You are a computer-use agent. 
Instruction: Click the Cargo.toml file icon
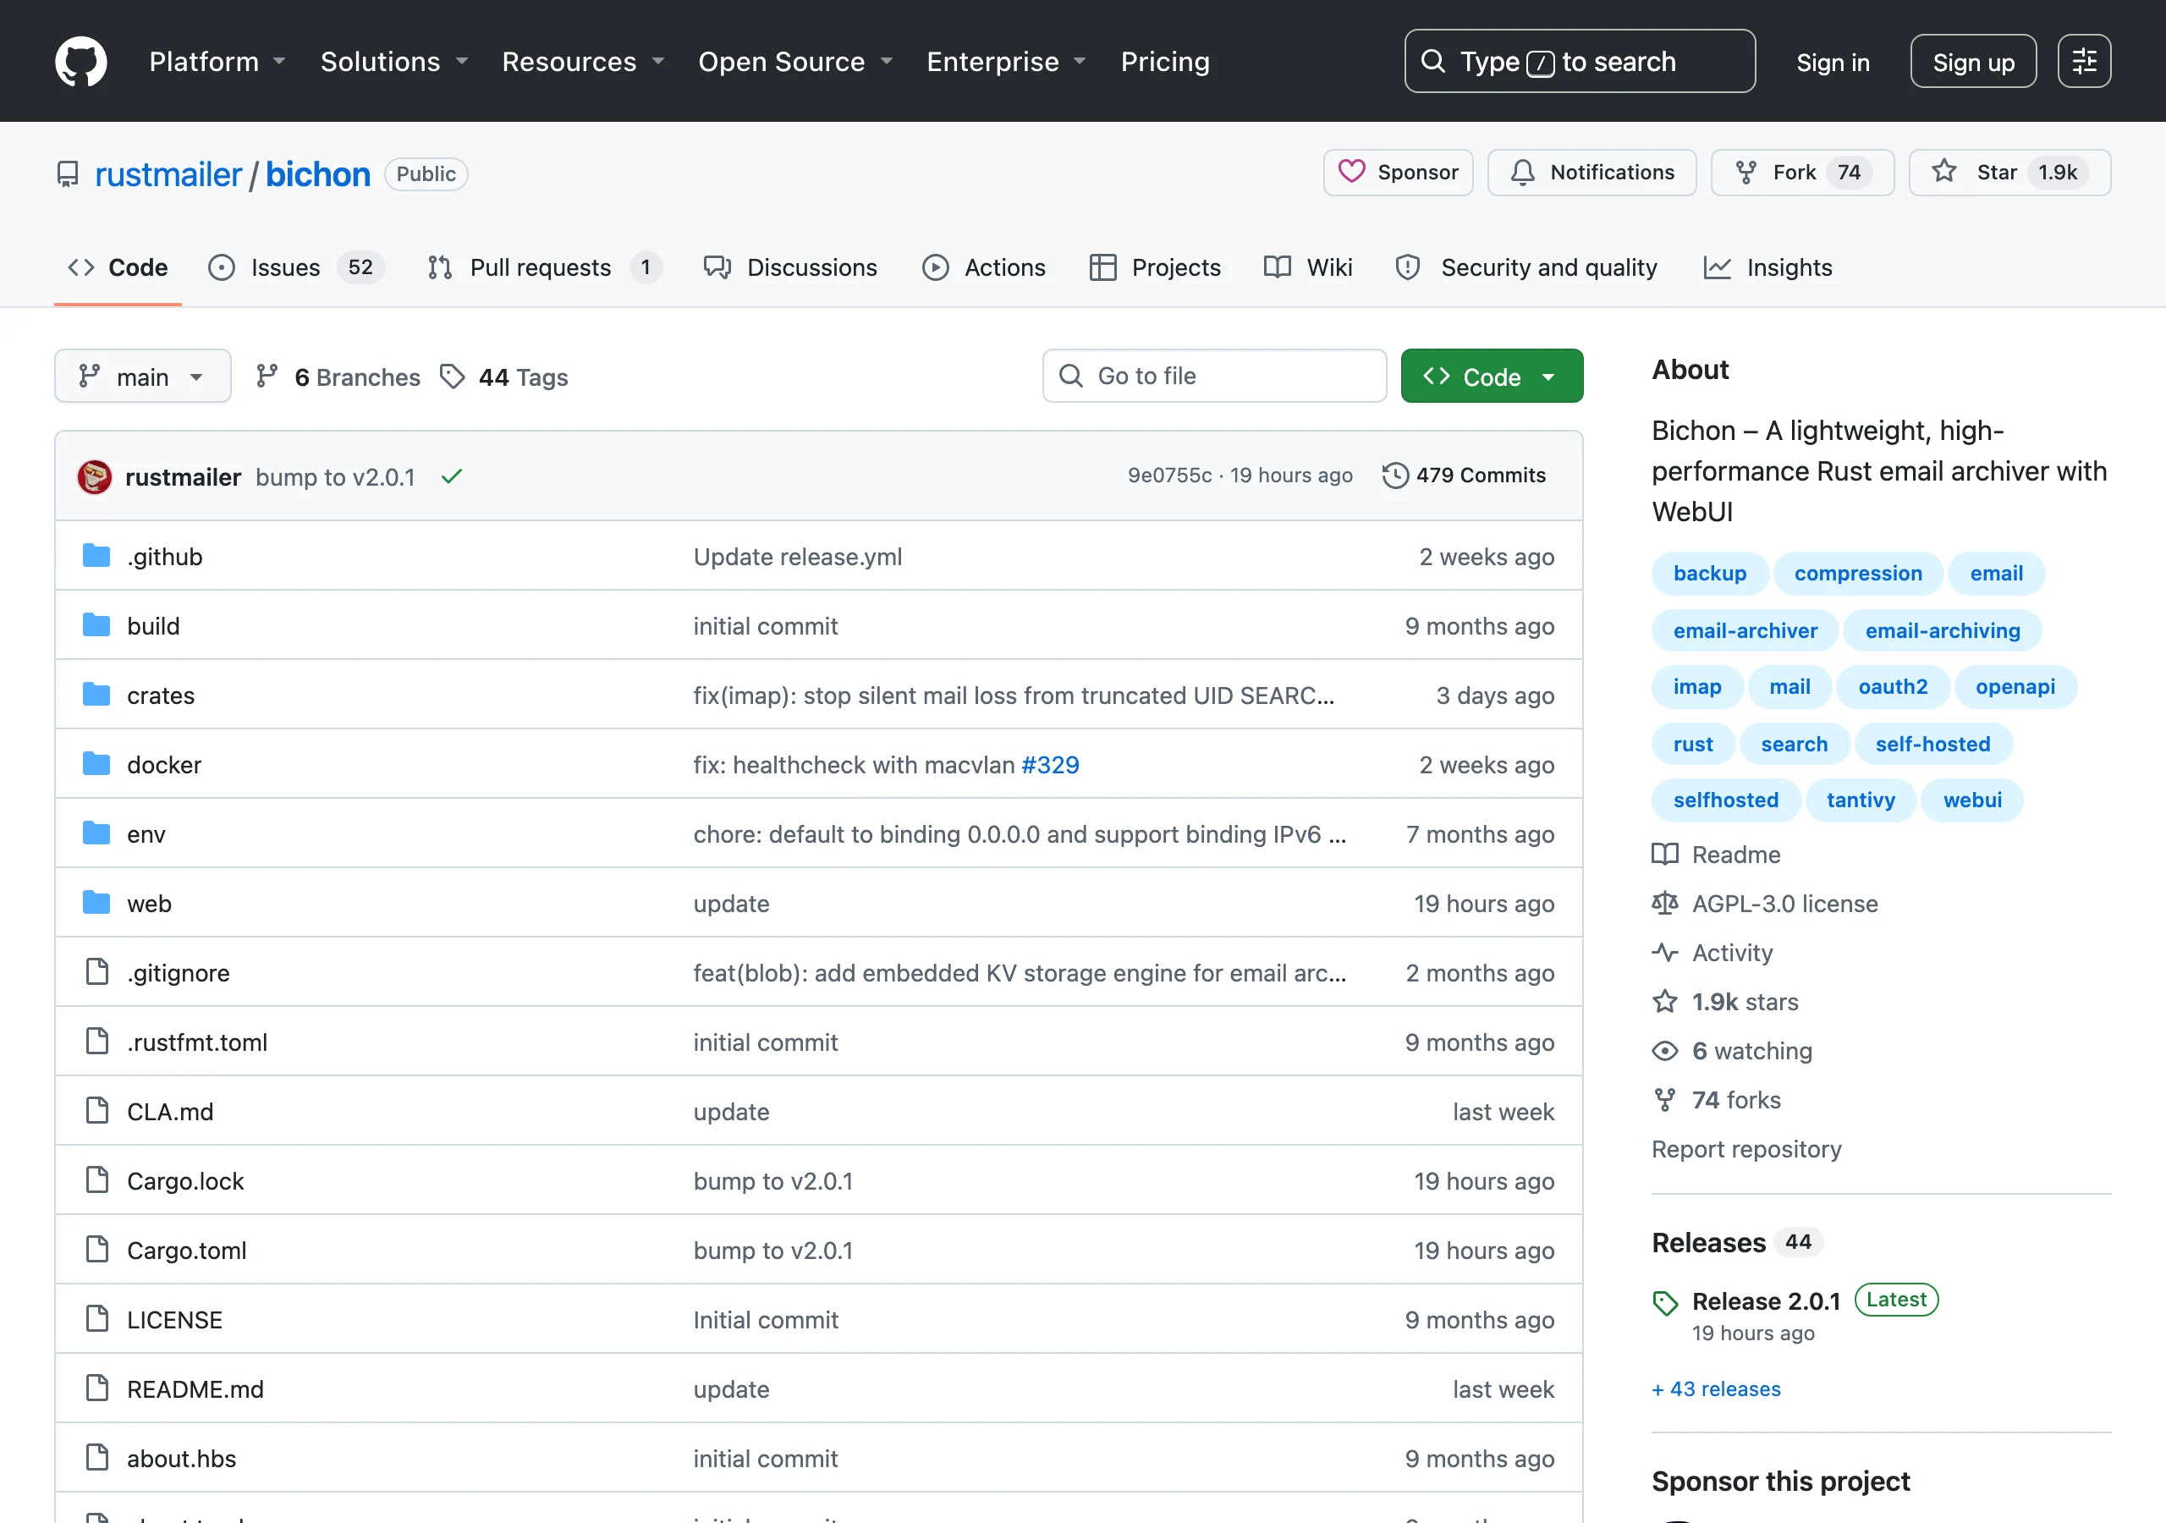pos(96,1250)
